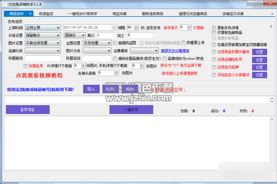
Task: Adjust the PC详情只下载前 spinner
Action: pos(83,66)
